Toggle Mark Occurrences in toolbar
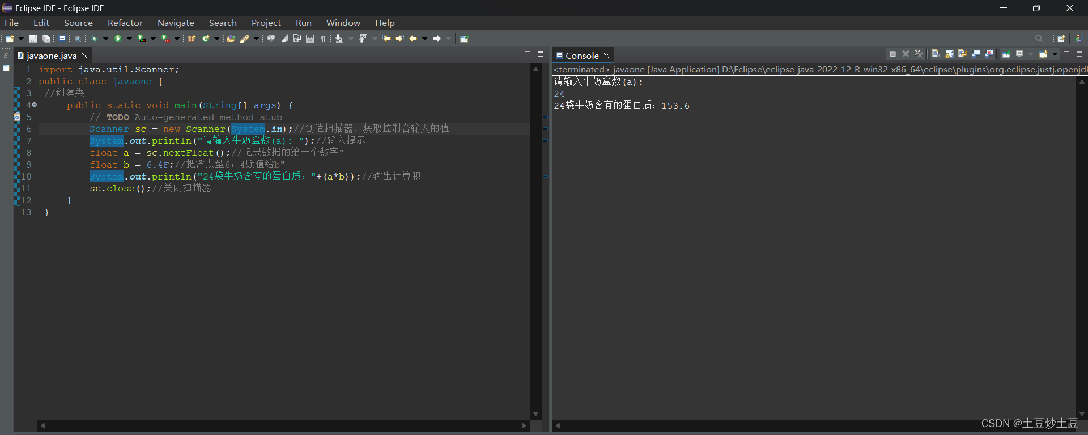Viewport: 1088px width, 435px height. pyautogui.click(x=284, y=39)
